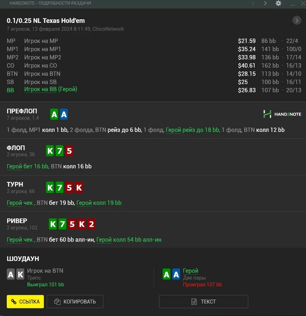Viewport: 306px width, 316px height.
Task: Click the red K turn card
Action: tap(79, 187)
